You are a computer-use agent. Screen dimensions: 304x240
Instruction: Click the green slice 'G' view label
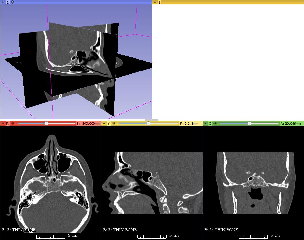coord(210,123)
